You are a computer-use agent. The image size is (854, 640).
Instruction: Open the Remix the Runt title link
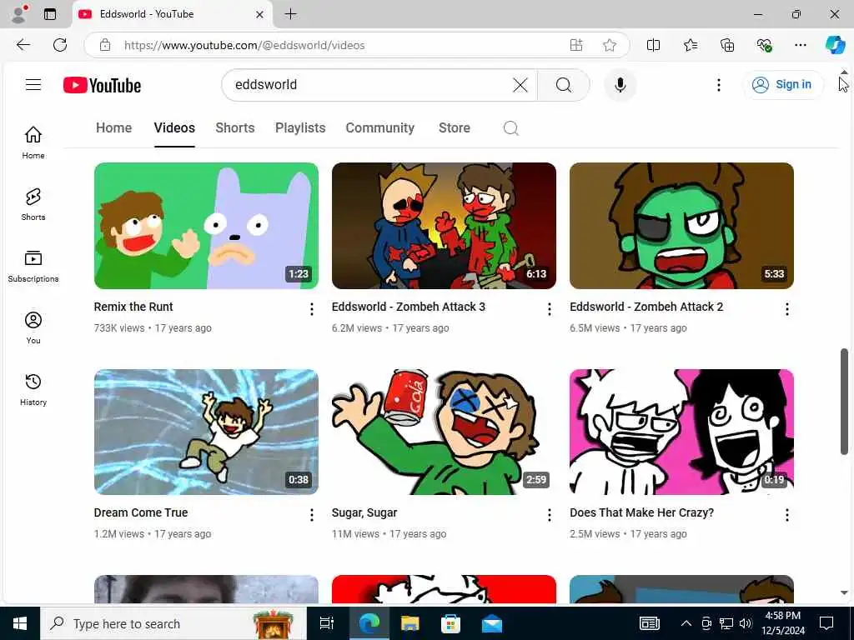pos(133,307)
